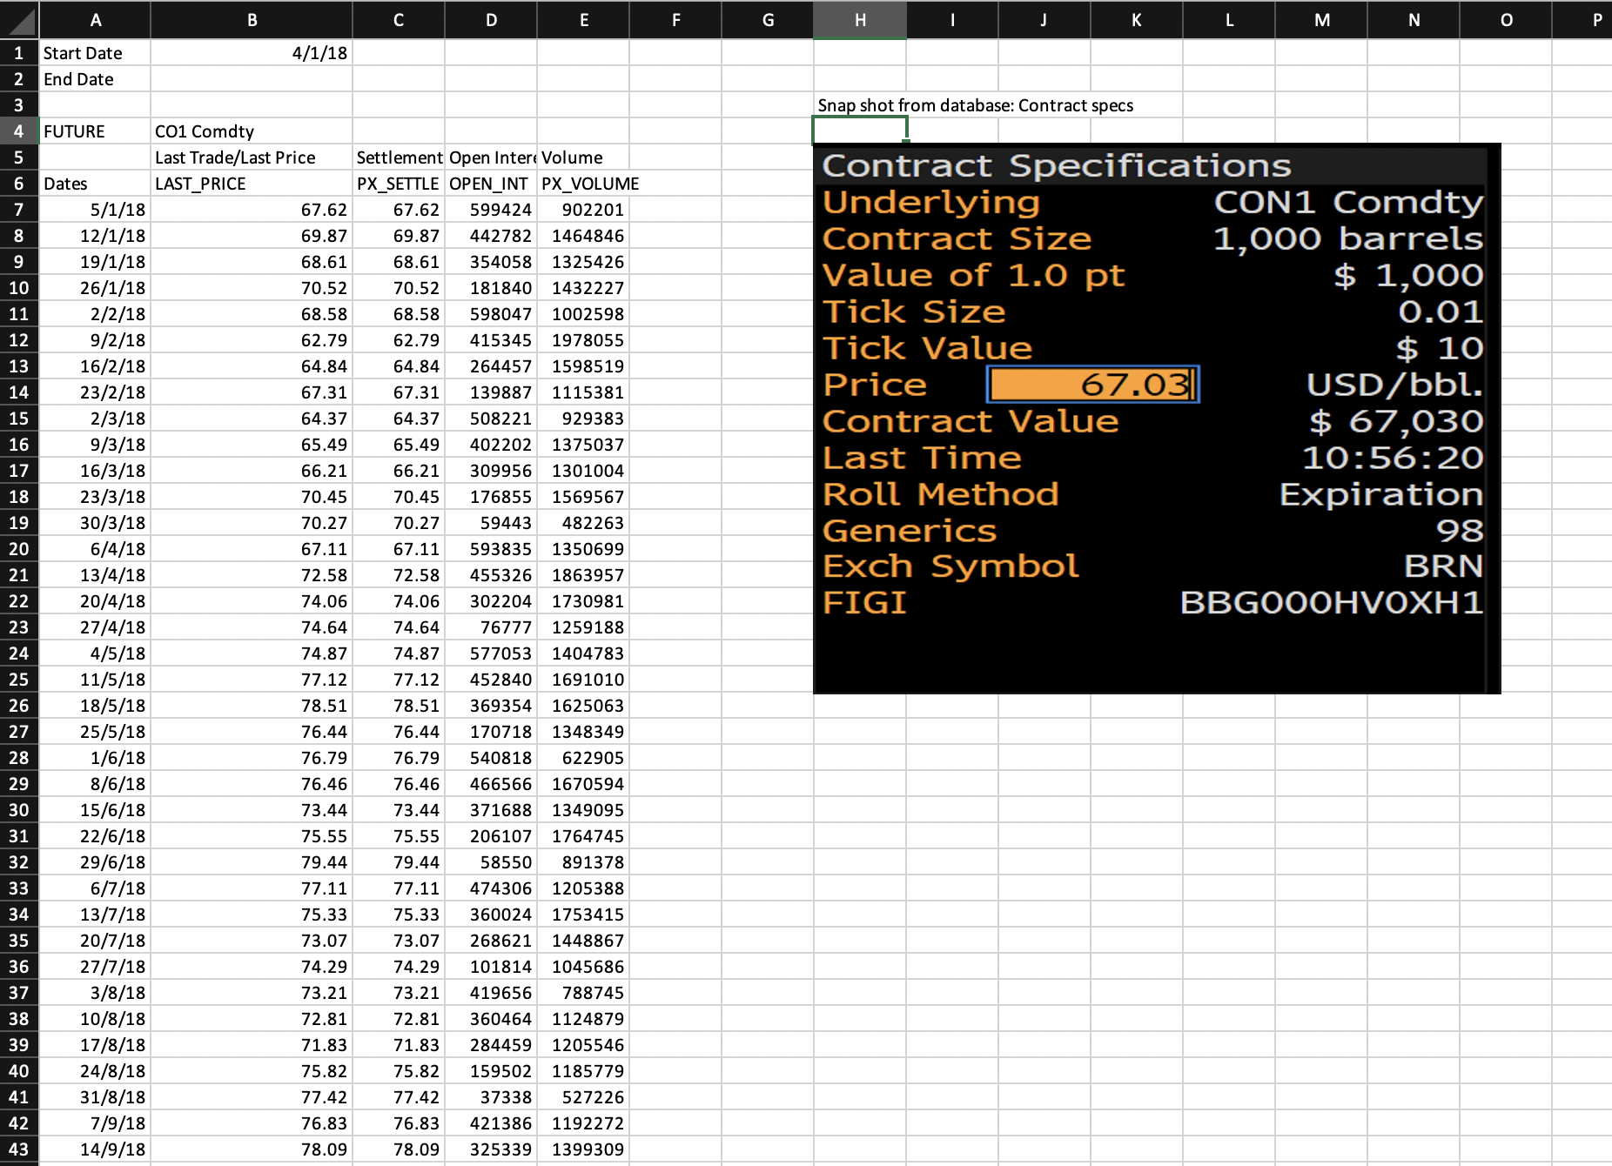Select the 'Snap shot from database' text cell
The height and width of the screenshot is (1166, 1612).
[860, 105]
